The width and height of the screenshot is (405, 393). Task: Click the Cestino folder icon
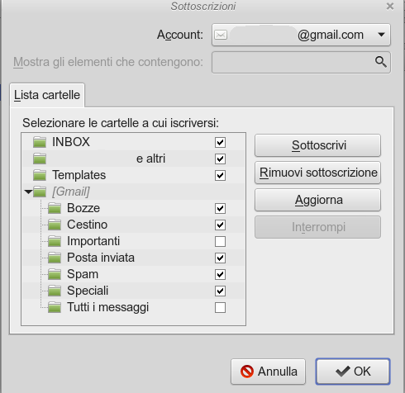pyautogui.click(x=55, y=225)
